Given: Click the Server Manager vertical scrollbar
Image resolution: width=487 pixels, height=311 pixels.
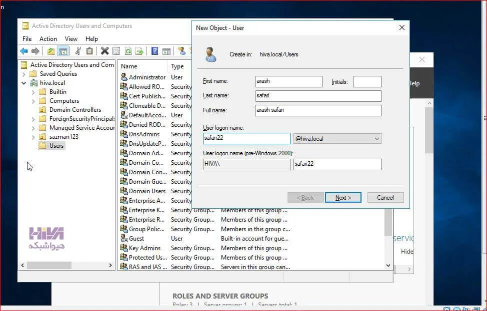Looking at the screenshot, I should 429,130.
